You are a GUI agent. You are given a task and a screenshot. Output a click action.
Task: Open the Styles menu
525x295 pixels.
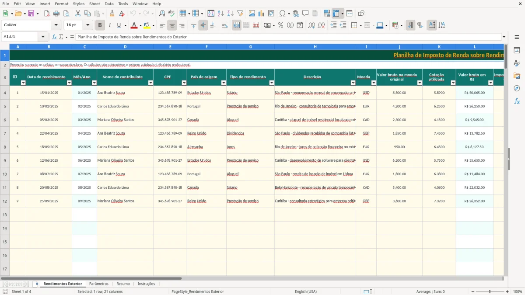79,3
